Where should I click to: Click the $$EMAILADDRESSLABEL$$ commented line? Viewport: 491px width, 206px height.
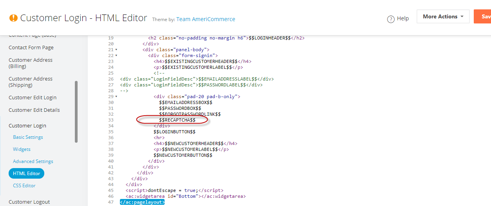[x=197, y=79]
